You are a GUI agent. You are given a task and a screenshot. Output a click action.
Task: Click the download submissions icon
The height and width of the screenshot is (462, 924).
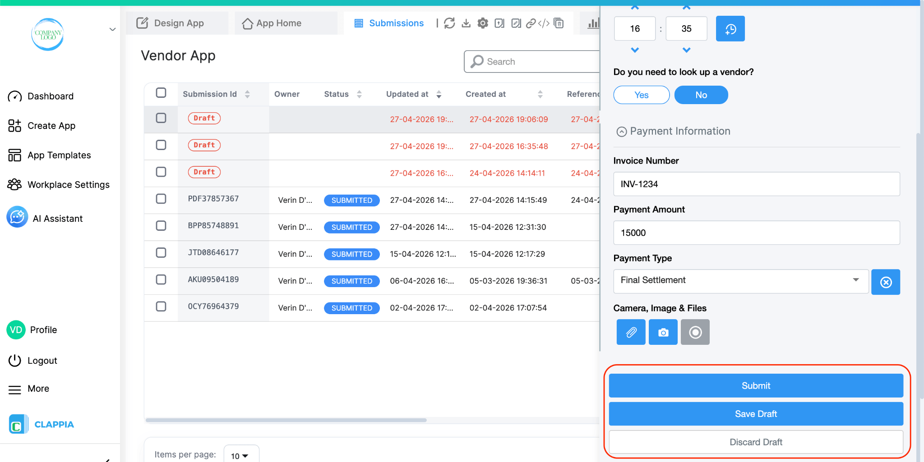pos(466,23)
